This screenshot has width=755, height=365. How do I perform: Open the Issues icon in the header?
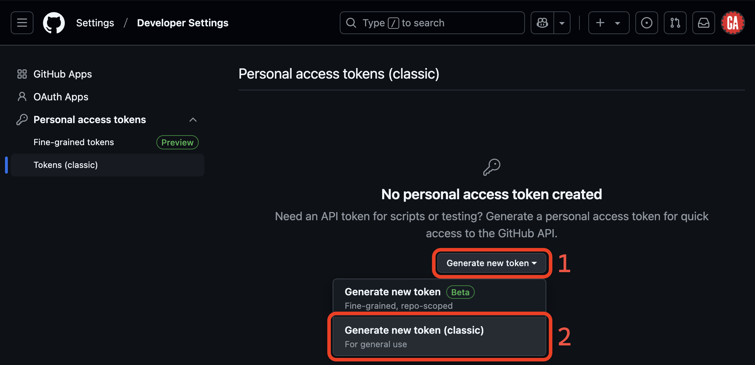point(647,23)
